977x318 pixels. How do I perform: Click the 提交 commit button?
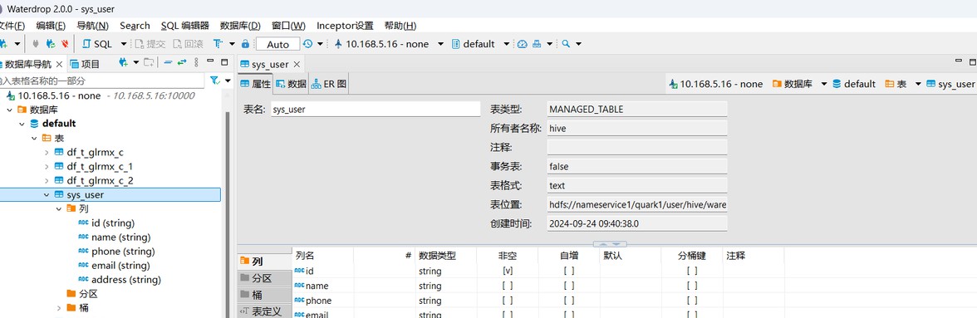coord(150,44)
